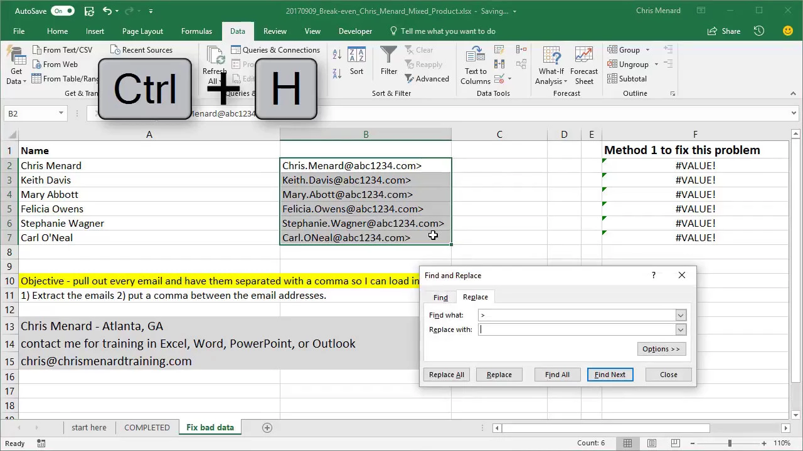
Task: Create a Forecast Sheet
Action: tap(584, 66)
